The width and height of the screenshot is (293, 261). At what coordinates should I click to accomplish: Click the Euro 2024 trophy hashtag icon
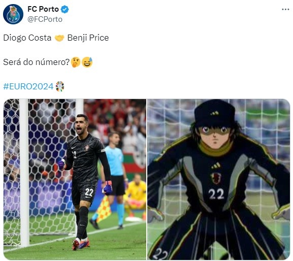(x=60, y=86)
